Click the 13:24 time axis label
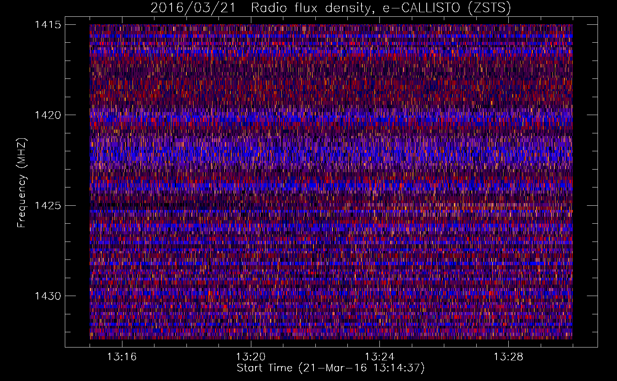617x381 pixels. click(x=380, y=357)
